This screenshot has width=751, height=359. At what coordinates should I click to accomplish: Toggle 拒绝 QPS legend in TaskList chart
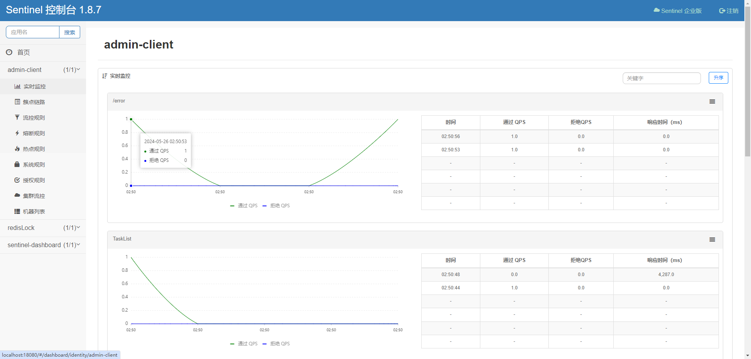[x=276, y=344]
